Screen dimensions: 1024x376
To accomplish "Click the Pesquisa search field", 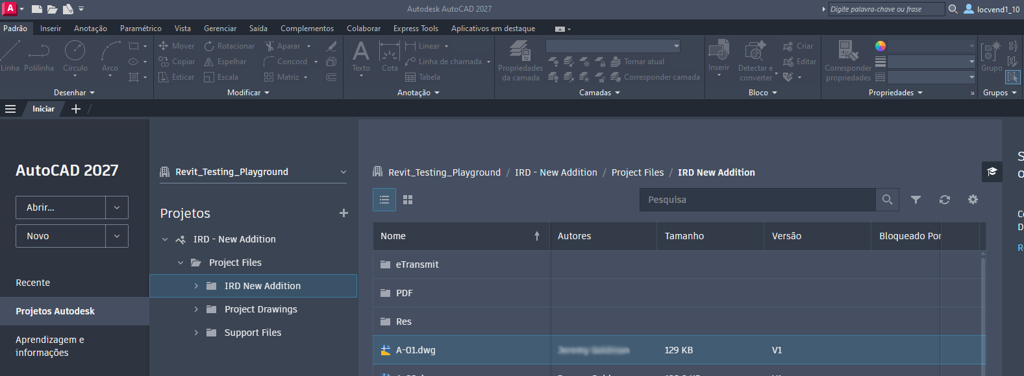I will (758, 200).
